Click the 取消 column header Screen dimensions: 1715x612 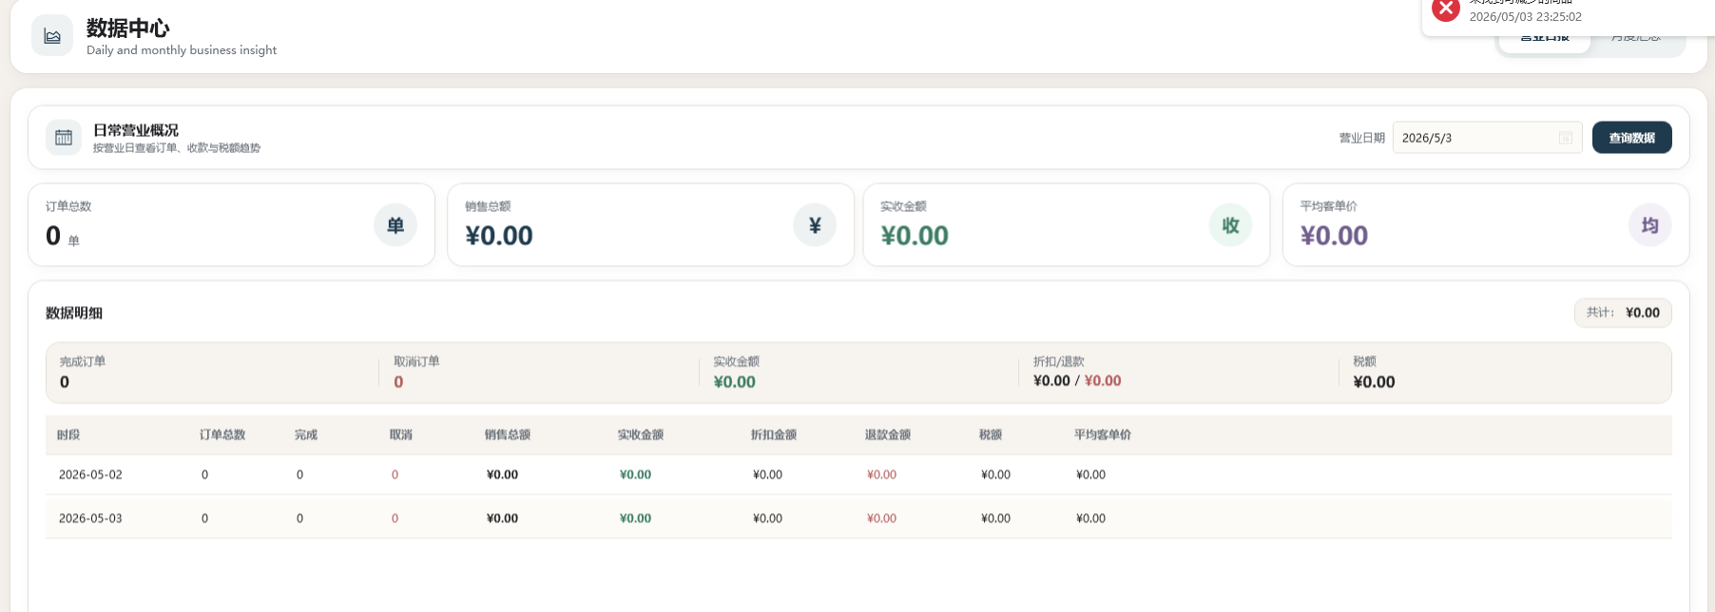[401, 435]
